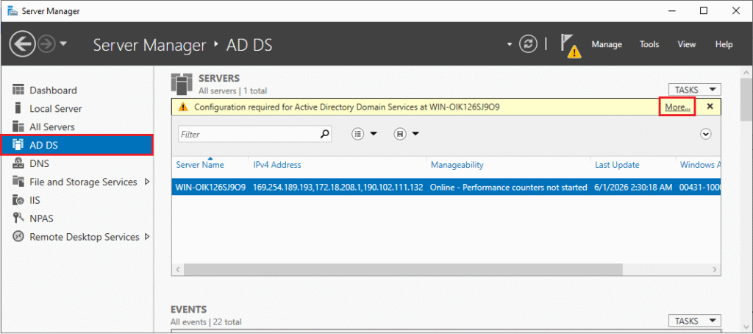Click the right arrow of horizontal scrollbar
The width and height of the screenshot is (753, 334).
click(715, 269)
